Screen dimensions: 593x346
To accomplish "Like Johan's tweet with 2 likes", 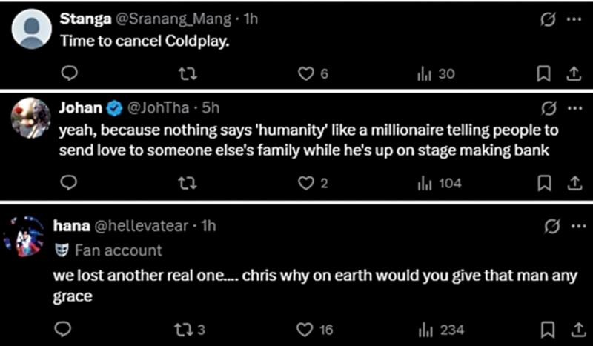I will pos(305,183).
